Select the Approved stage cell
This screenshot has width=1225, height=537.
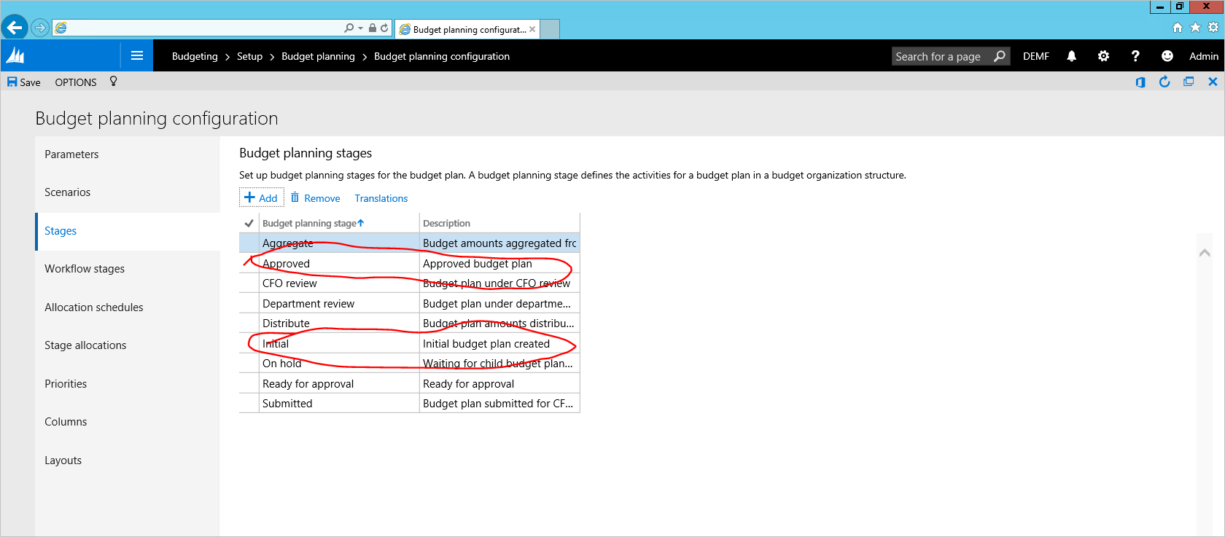[339, 264]
